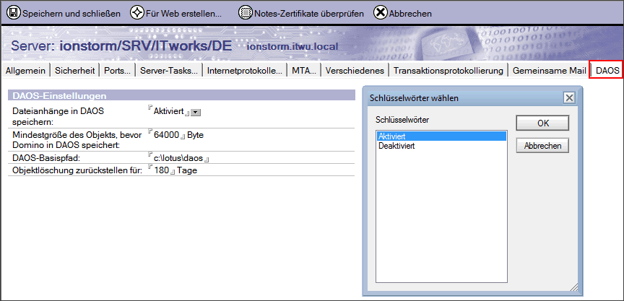Viewport: 624px width, 301px height.
Task: Close the Schlüsselwörter wählen dialog
Action: click(569, 98)
